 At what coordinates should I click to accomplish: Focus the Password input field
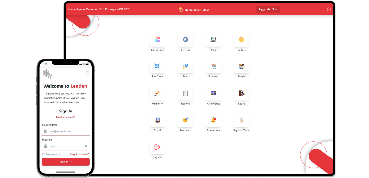click(x=66, y=146)
